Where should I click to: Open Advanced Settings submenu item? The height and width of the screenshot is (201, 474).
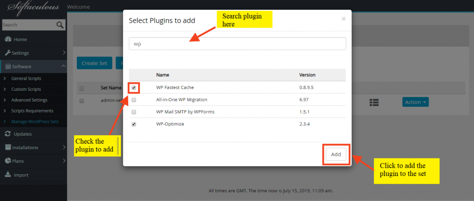[x=29, y=100]
